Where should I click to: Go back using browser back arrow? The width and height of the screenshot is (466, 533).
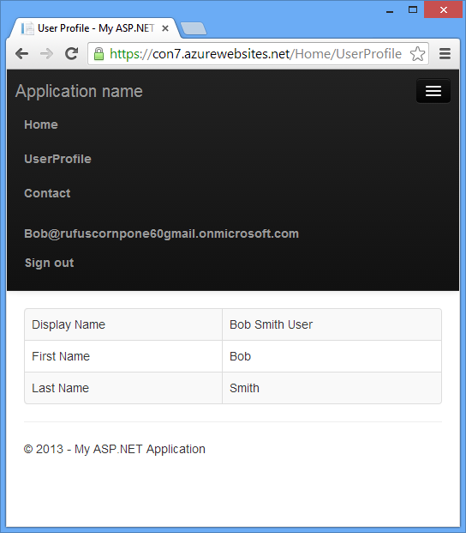(22, 54)
